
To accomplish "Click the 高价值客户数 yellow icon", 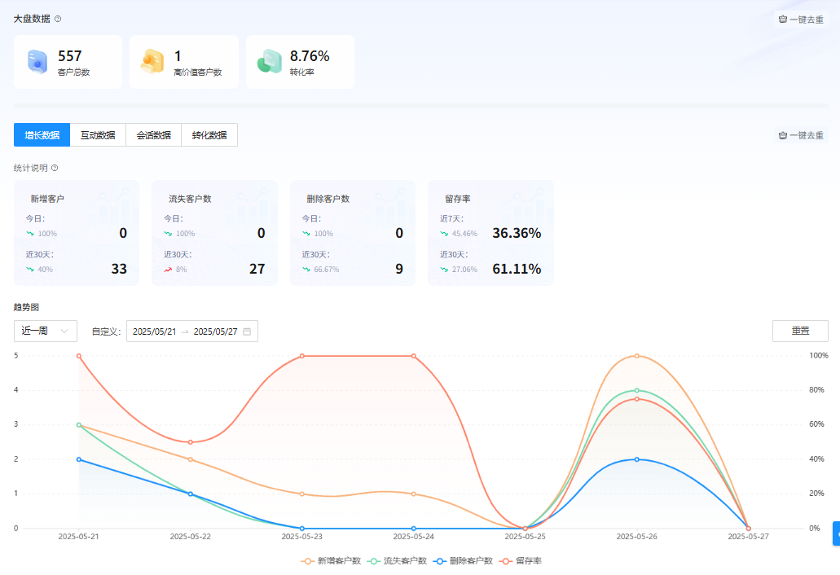I will point(152,62).
